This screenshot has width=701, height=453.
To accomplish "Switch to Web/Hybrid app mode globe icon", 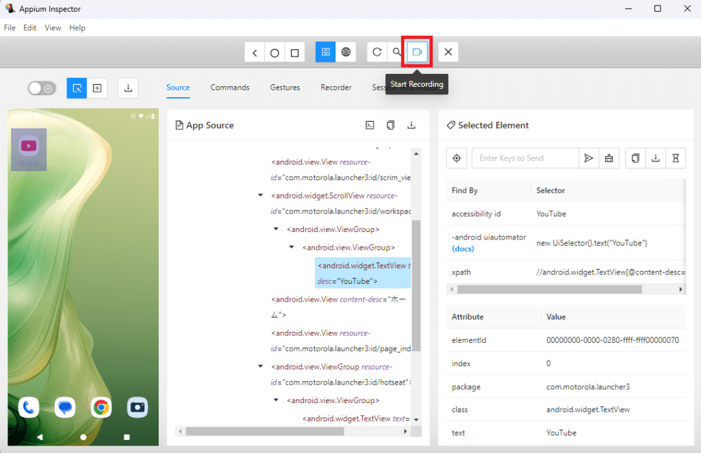I will (346, 53).
